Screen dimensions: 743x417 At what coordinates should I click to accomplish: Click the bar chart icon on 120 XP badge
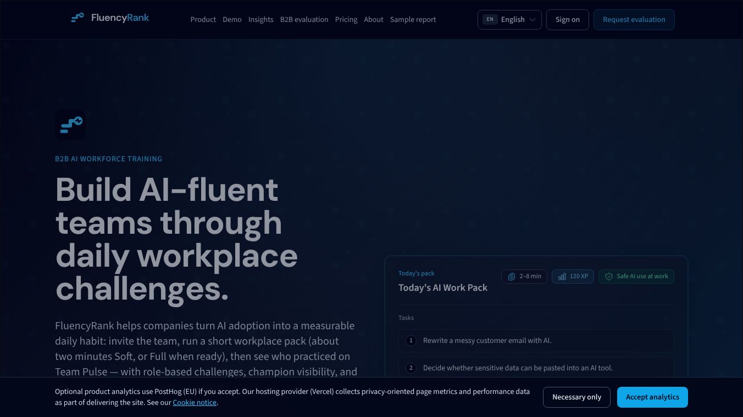(562, 277)
